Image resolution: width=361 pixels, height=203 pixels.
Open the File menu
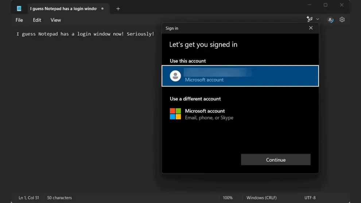click(x=19, y=20)
